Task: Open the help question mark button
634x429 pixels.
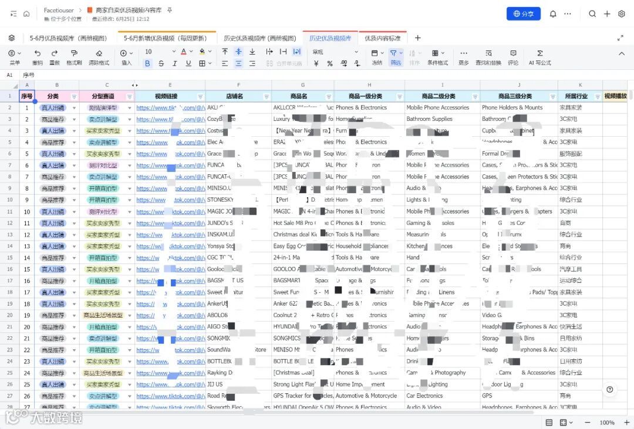Action: (610, 389)
